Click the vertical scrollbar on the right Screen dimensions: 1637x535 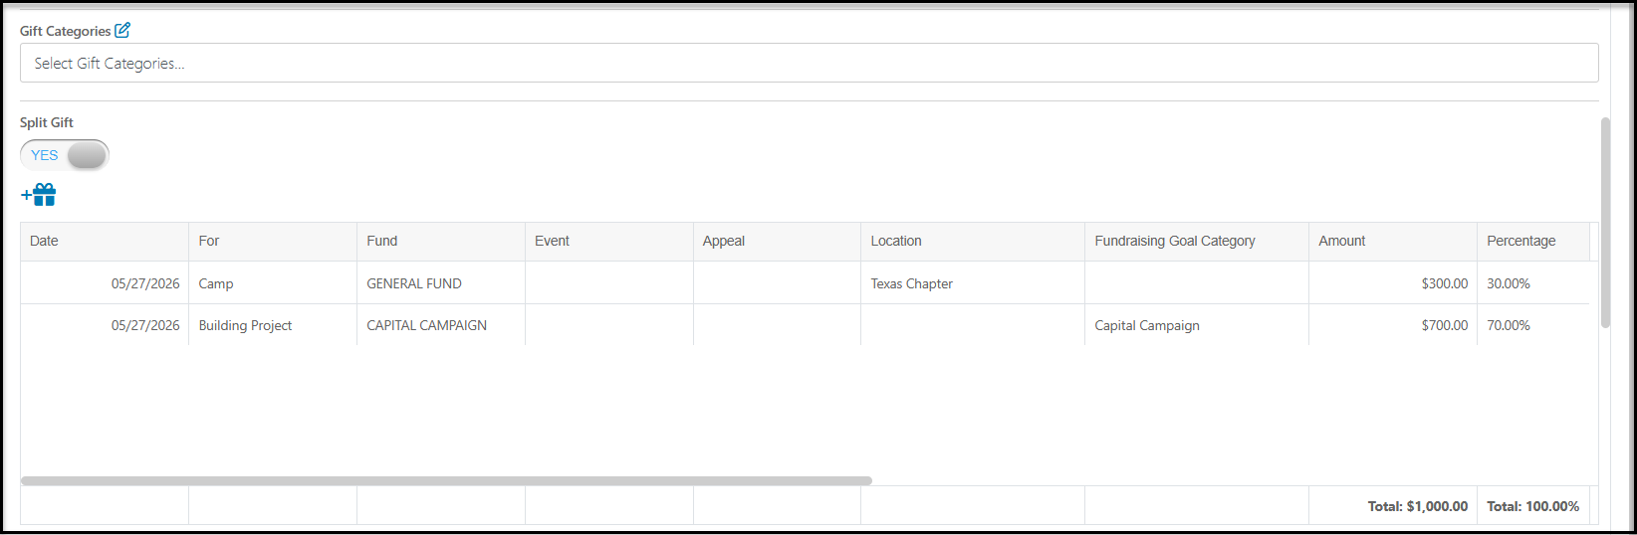tap(1605, 223)
